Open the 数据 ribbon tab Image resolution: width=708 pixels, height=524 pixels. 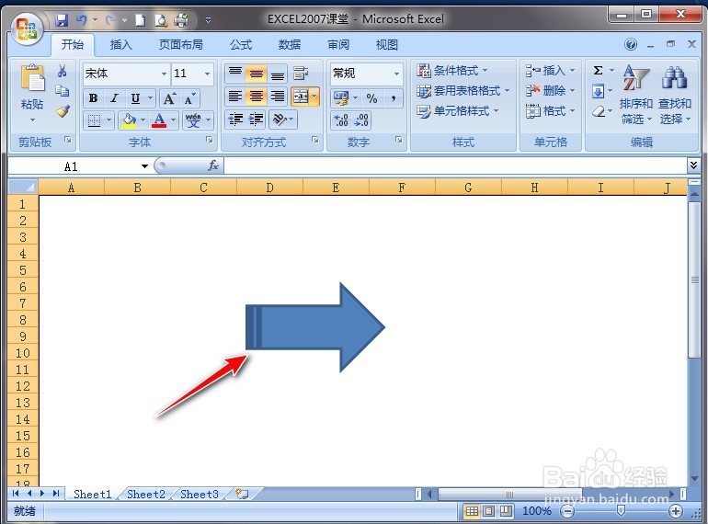coord(290,45)
